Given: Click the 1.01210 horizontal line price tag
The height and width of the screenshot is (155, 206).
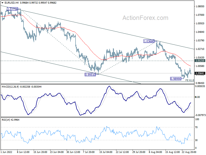Looking at the screenshot, I should [200, 61].
